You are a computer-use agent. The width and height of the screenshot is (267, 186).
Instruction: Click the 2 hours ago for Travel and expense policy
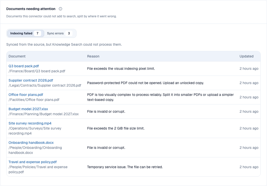coord(249,167)
